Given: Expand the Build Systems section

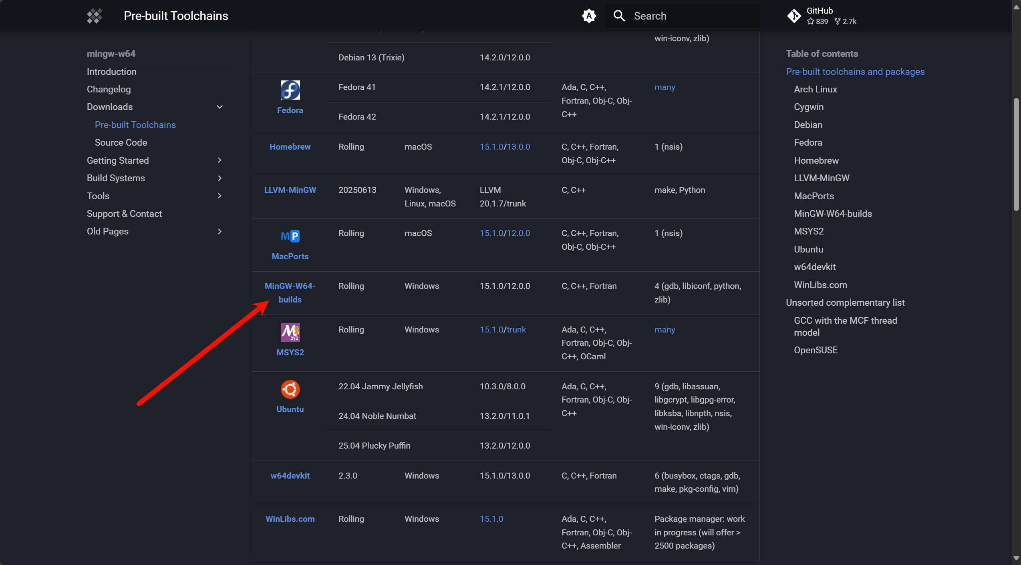Looking at the screenshot, I should point(220,178).
